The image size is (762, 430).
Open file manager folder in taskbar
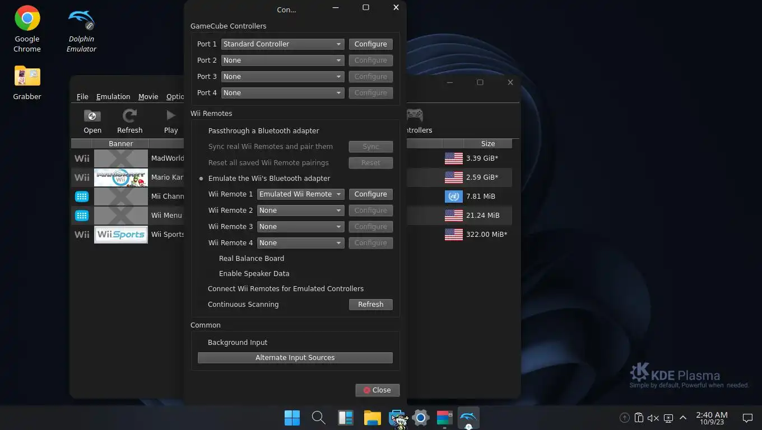click(x=372, y=418)
